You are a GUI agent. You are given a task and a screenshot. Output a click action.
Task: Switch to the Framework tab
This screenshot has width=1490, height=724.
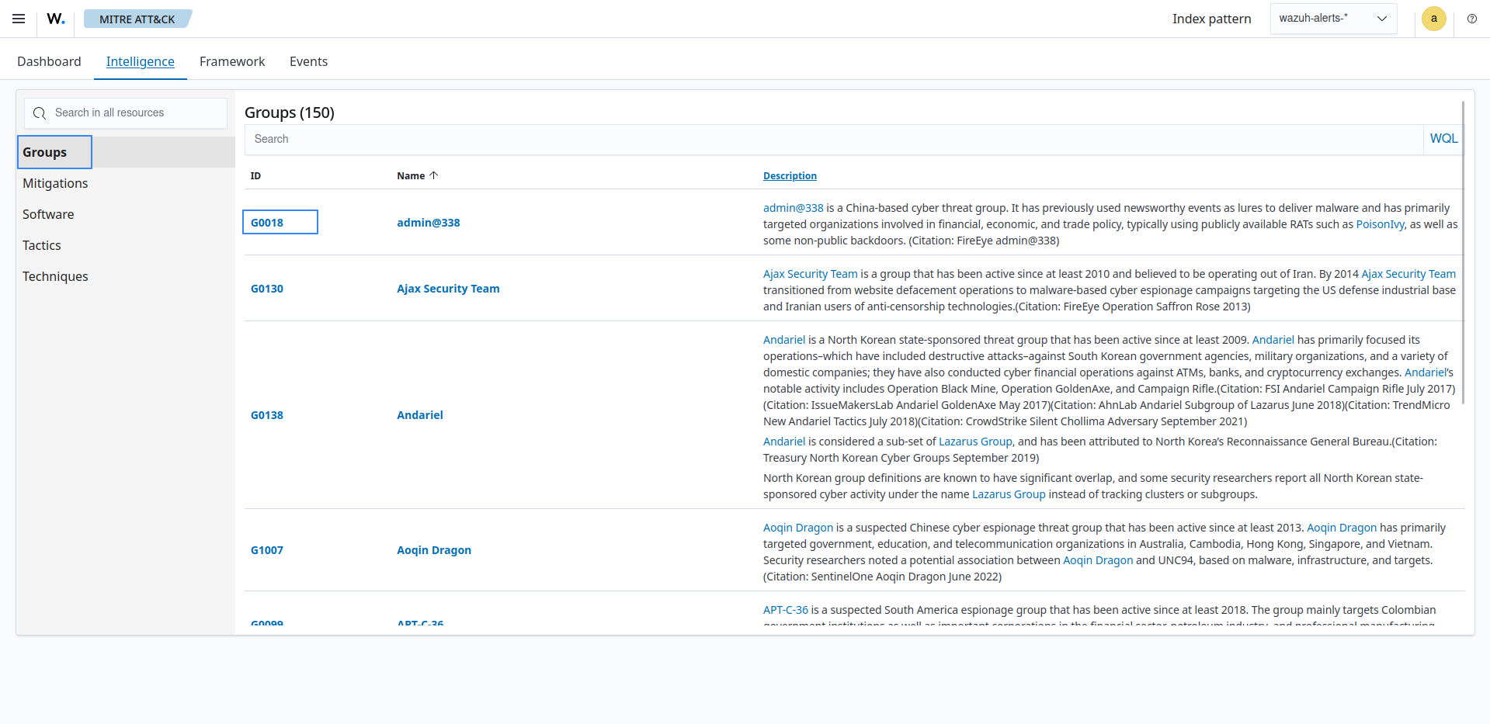(x=231, y=61)
